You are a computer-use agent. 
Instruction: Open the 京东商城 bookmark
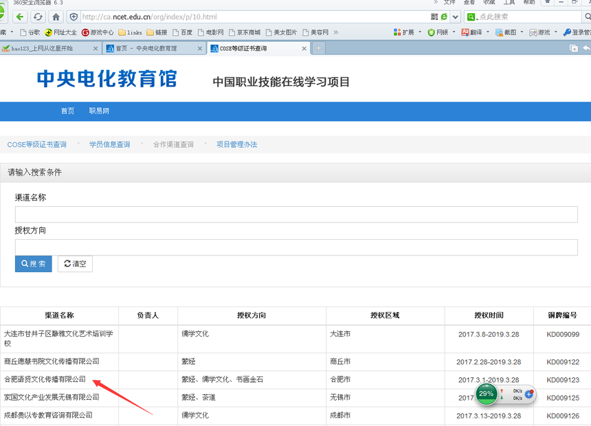click(x=245, y=32)
